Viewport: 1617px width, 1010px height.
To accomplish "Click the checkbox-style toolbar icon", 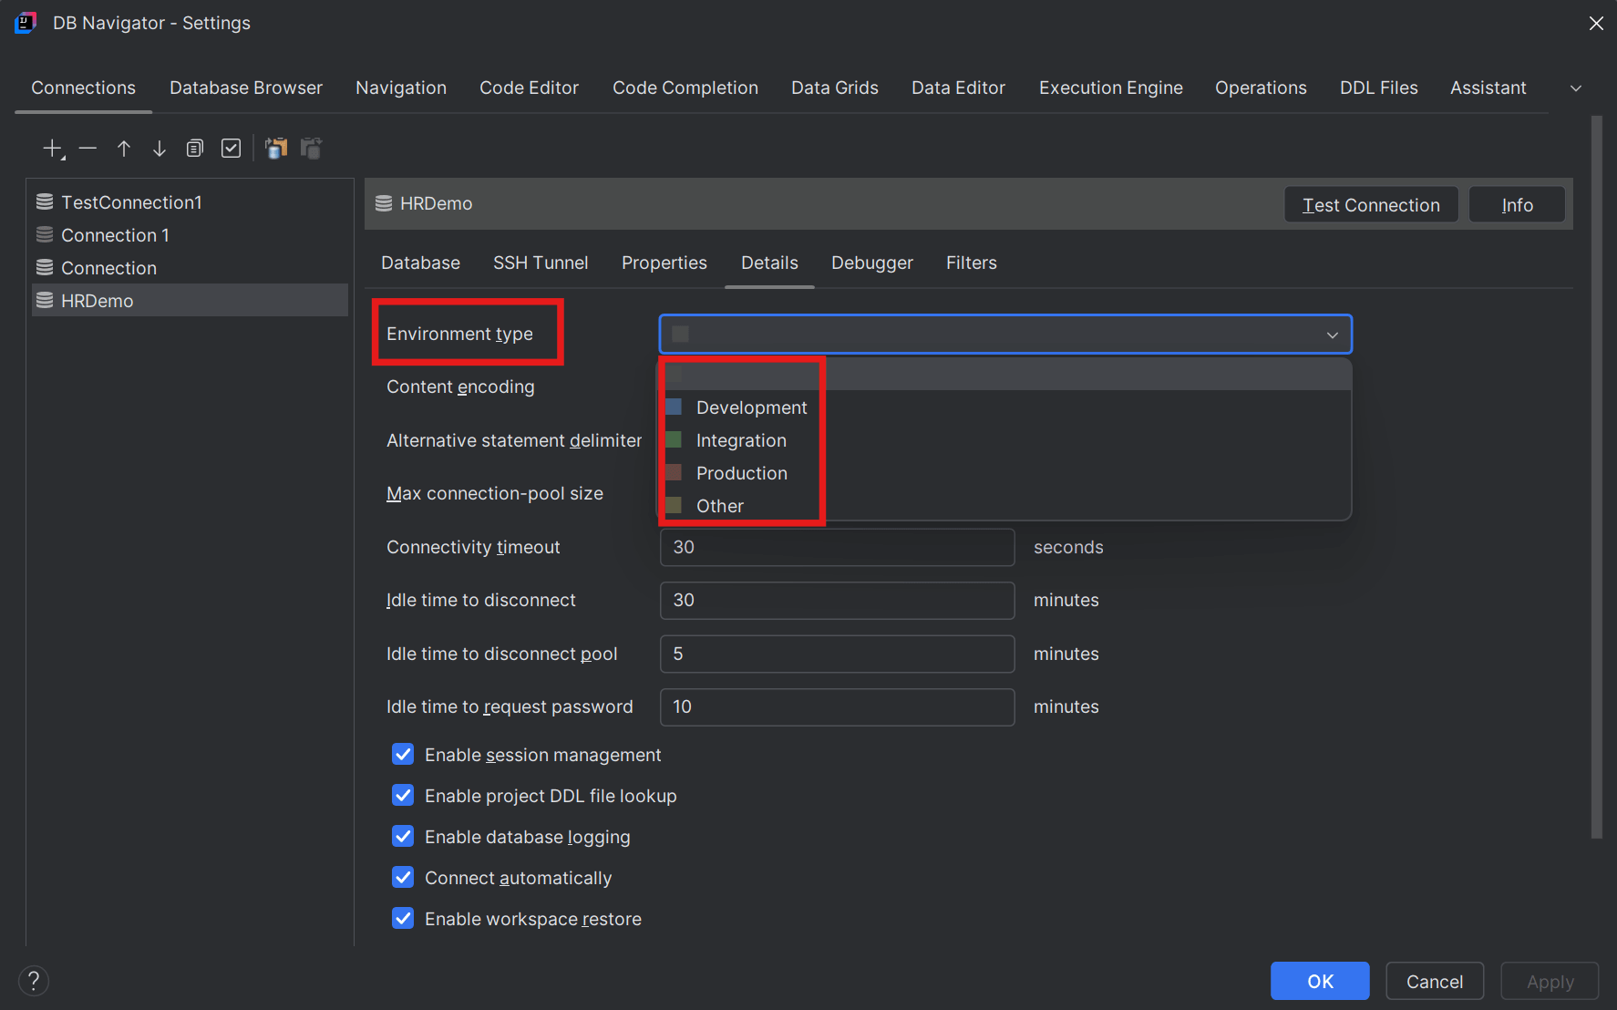I will (x=231, y=148).
